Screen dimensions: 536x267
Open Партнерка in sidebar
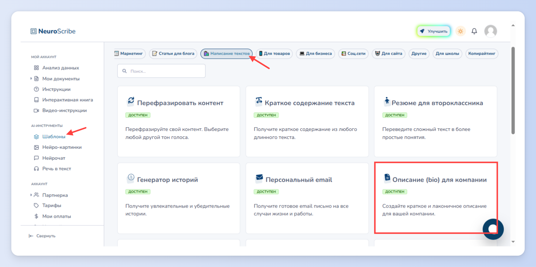tap(51, 195)
